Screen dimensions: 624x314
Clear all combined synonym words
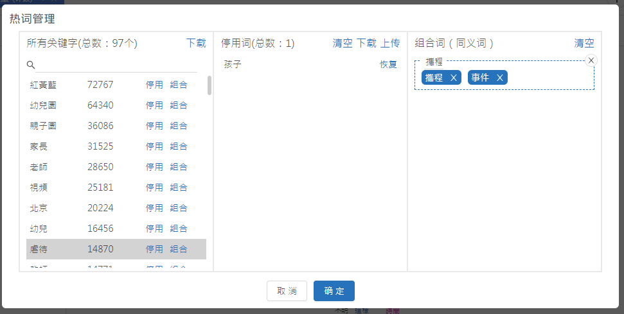(x=584, y=43)
